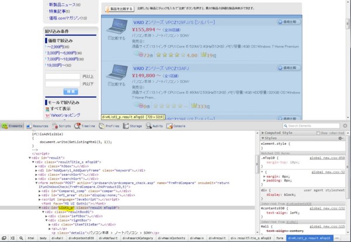Screen dimensions: 351x242
Task: Open the Storage panel icon
Action: click(x=126, y=126)
